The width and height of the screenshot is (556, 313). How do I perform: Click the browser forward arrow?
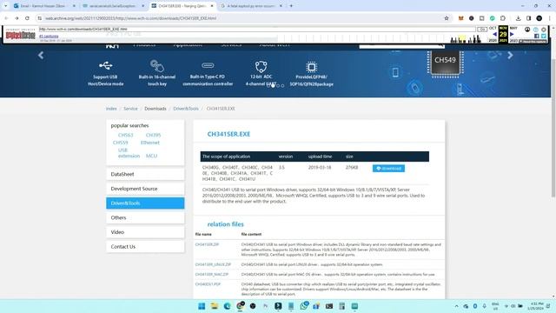click(17, 18)
